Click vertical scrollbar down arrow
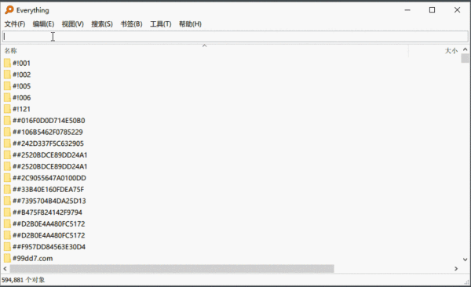This screenshot has height=287, width=471. 465,260
